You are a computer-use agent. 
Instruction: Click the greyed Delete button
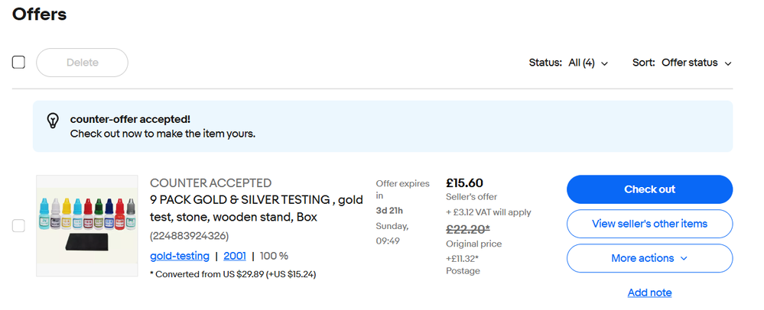82,63
